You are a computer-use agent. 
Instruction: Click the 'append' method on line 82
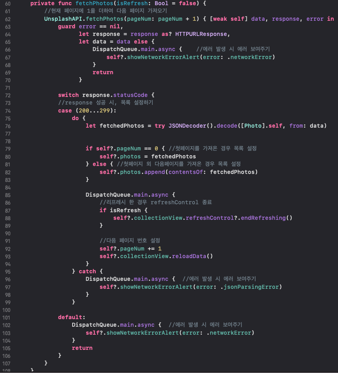155,172
